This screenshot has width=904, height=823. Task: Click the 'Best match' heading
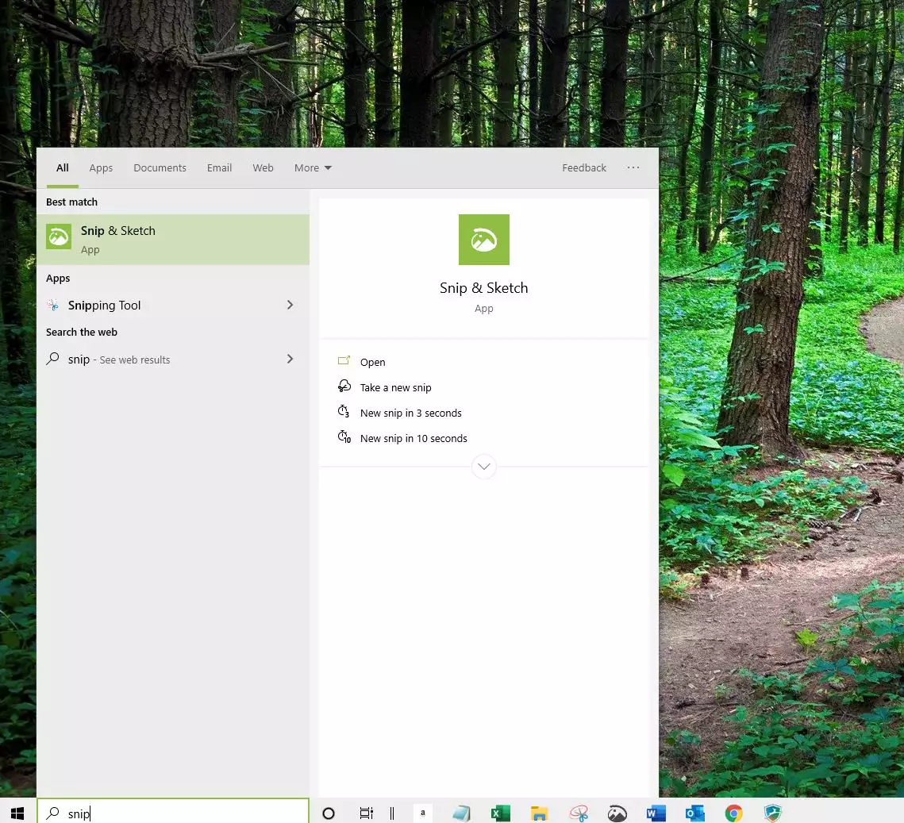tap(71, 202)
